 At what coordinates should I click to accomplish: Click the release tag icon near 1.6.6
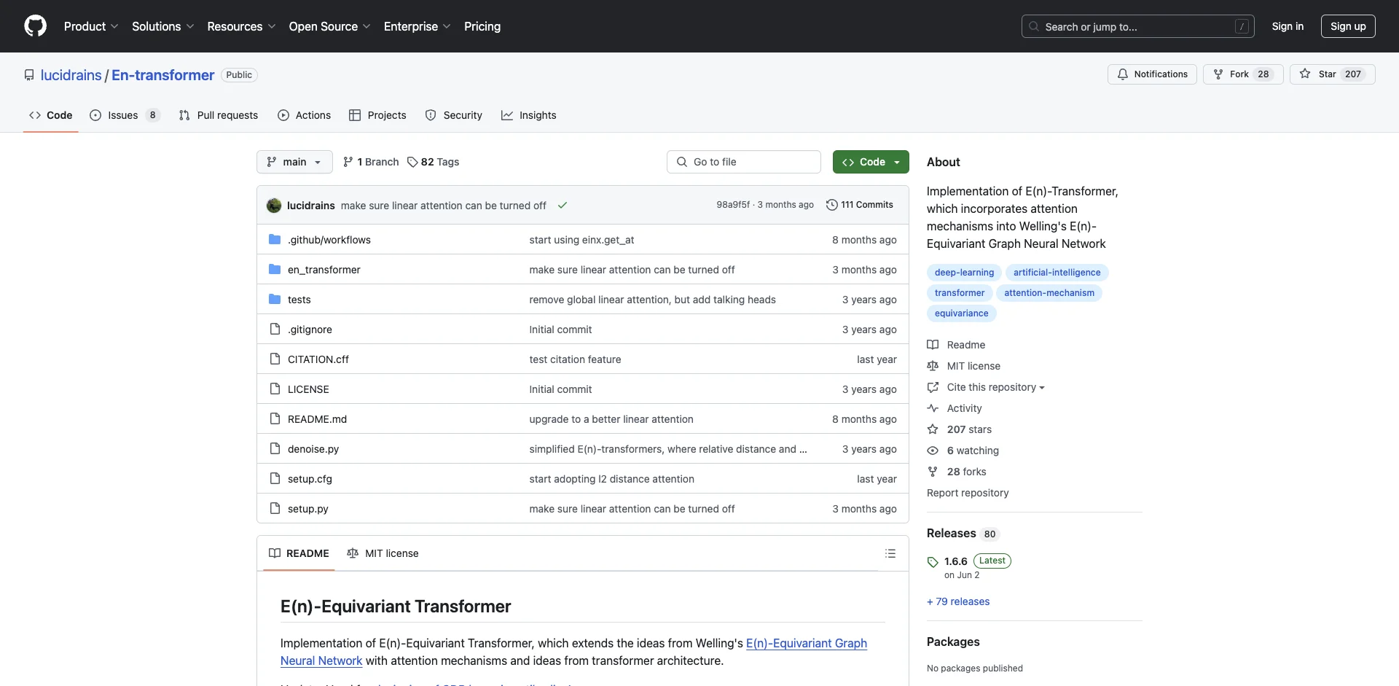[x=933, y=562]
